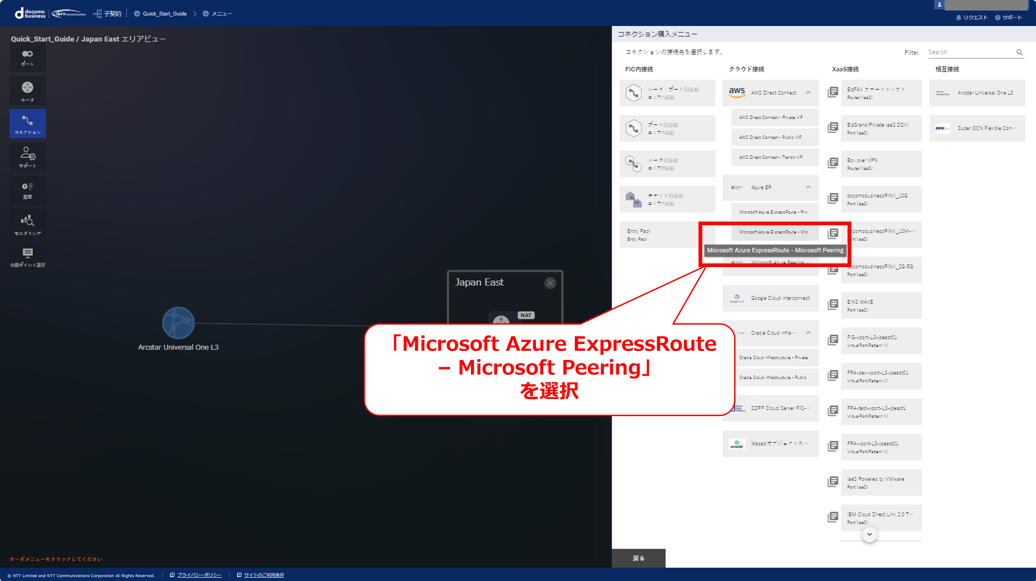Click the 戻る back button
The width and height of the screenshot is (1036, 581).
click(638, 558)
